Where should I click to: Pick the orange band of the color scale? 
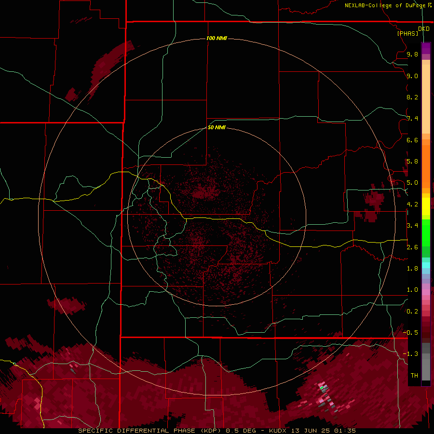426,166
